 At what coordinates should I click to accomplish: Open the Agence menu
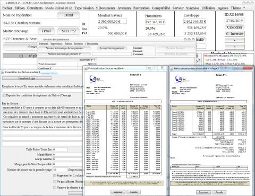(223, 8)
